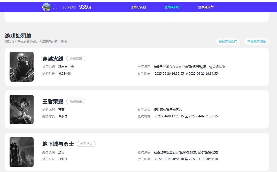
Task: Select the 穿越火线 title text
Action: click(53, 59)
